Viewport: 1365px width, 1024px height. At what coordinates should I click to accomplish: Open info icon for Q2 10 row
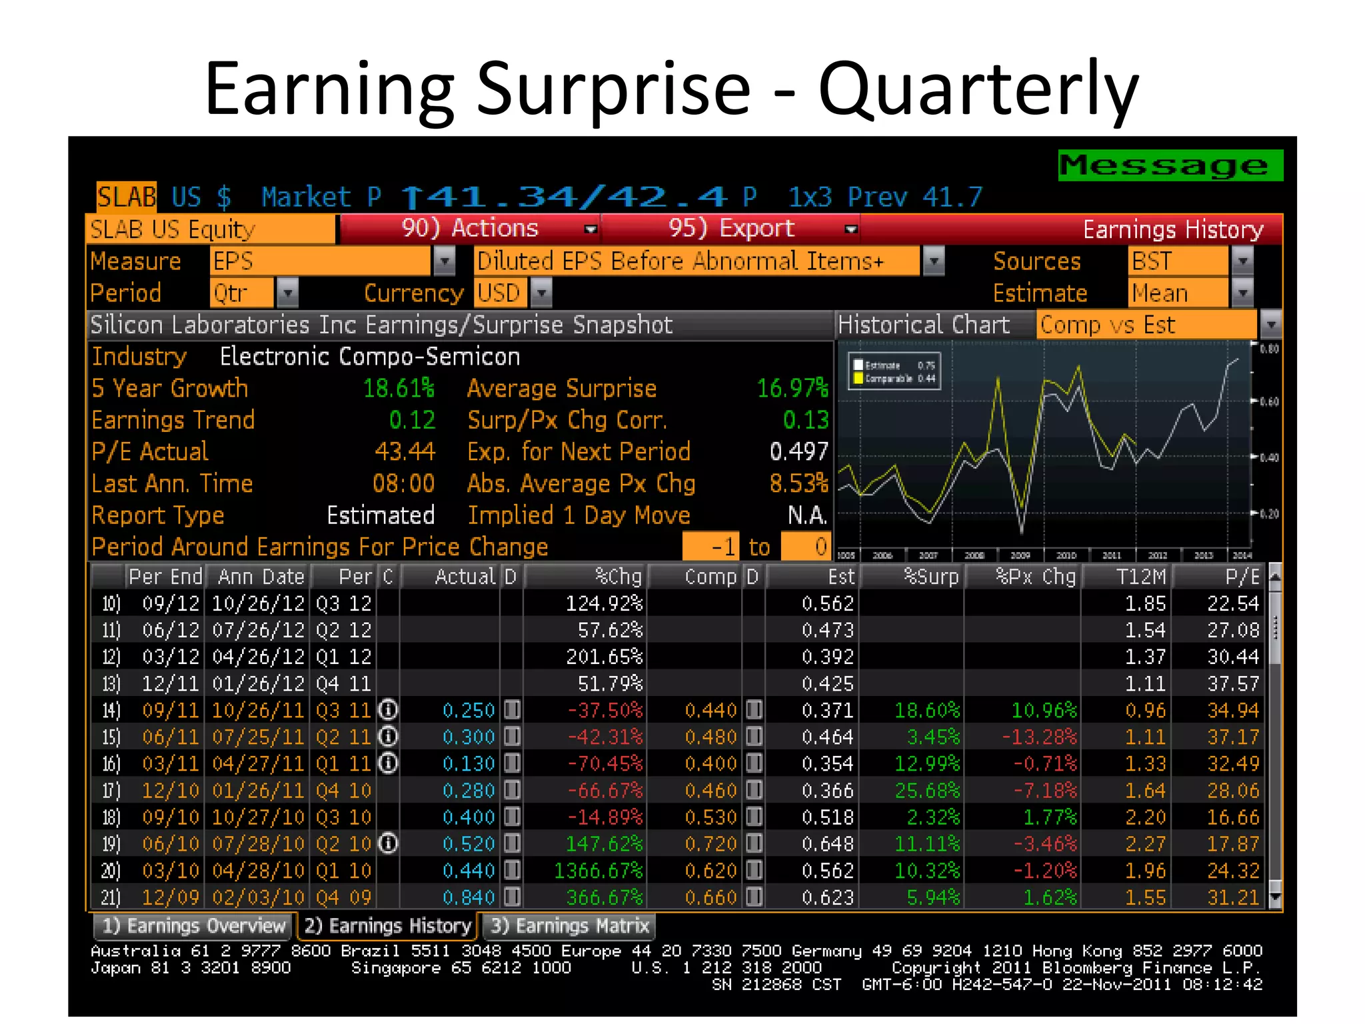[388, 843]
